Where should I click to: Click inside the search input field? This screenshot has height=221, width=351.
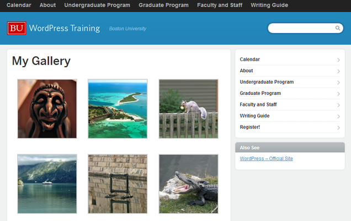click(301, 28)
